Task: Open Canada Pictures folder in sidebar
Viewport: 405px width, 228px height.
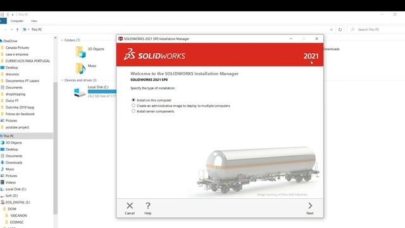Action: (x=17, y=48)
